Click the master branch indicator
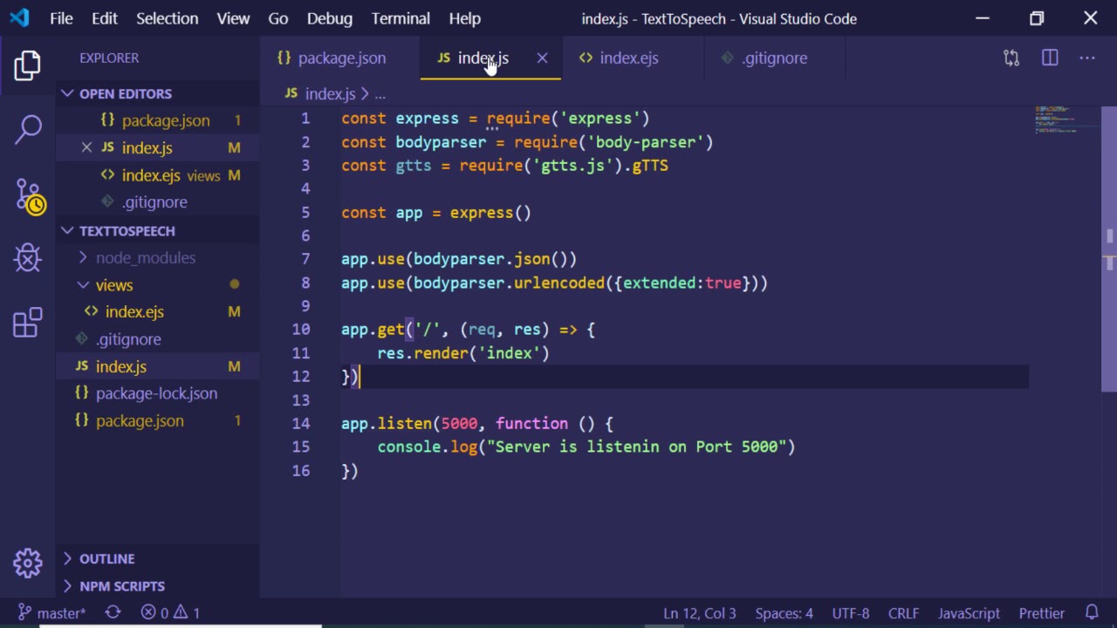 [x=52, y=613]
